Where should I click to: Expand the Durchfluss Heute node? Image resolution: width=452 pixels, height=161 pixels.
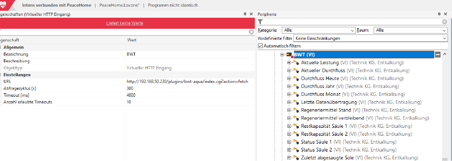pyautogui.click(x=289, y=78)
